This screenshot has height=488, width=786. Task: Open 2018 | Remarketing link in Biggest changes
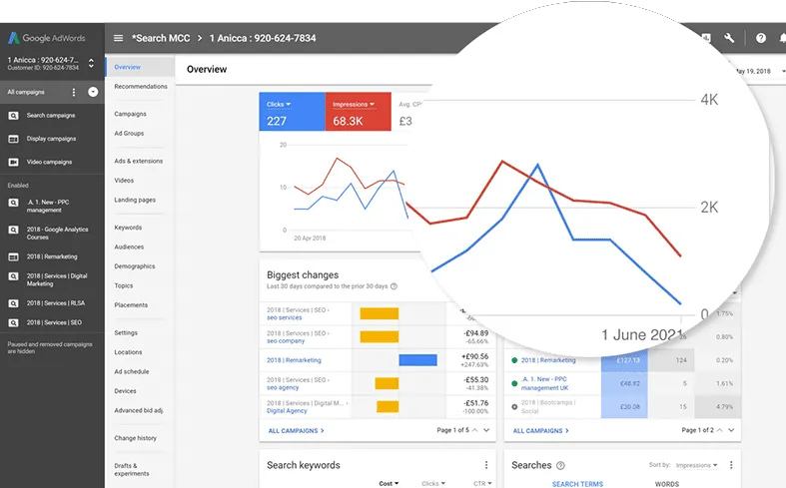coord(294,360)
